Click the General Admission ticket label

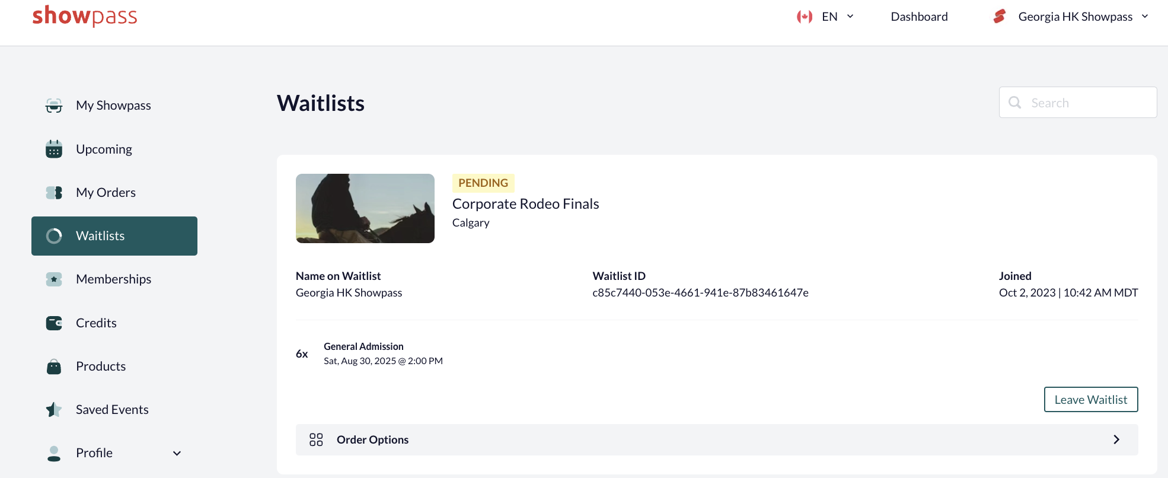363,346
